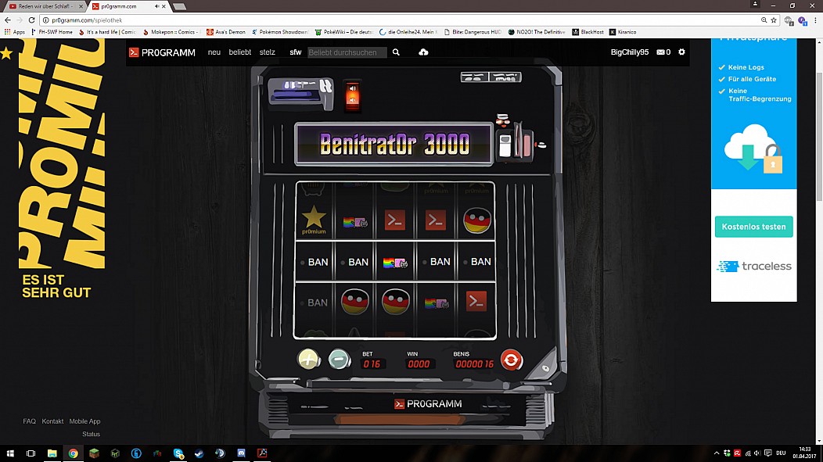This screenshot has width=823, height=462.
Task: Increase bet with the plus button
Action: [309, 360]
